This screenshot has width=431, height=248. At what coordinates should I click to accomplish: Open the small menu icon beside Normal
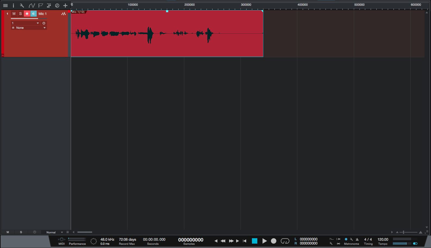(68, 232)
